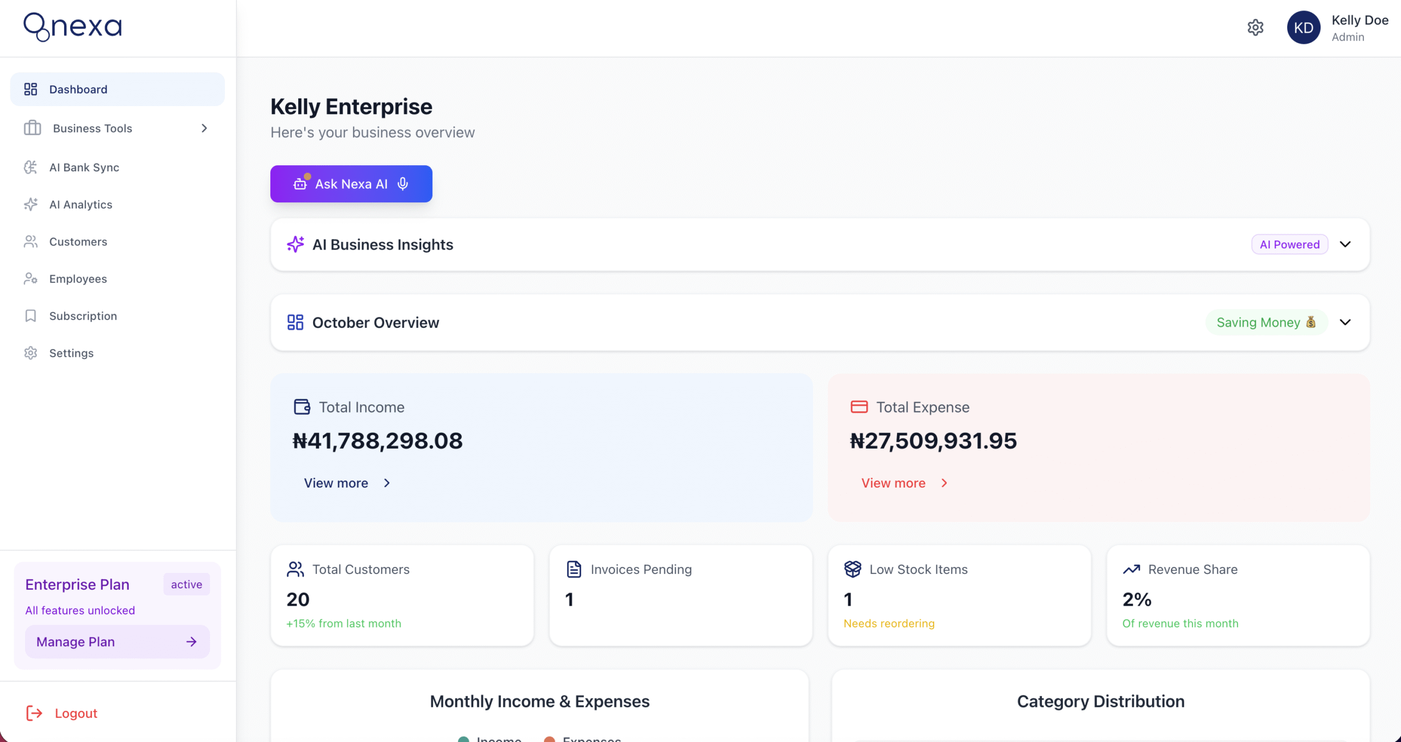Click the Subscription bookmark icon

[31, 316]
